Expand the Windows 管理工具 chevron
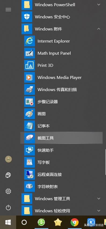The width and height of the screenshot is (106, 229). coord(99,199)
